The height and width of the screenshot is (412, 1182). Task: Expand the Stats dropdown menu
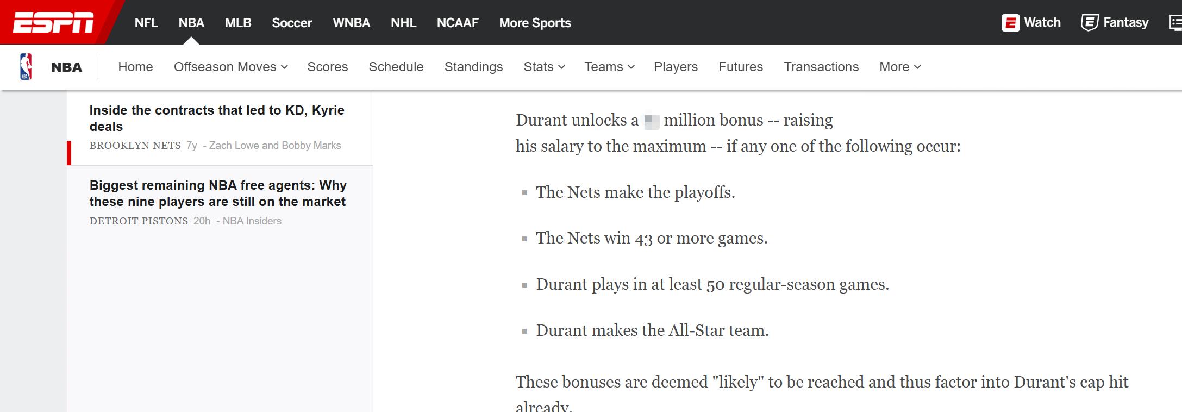[544, 67]
